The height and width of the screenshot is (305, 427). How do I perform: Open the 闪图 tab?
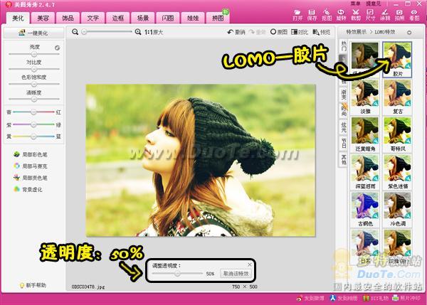point(168,18)
